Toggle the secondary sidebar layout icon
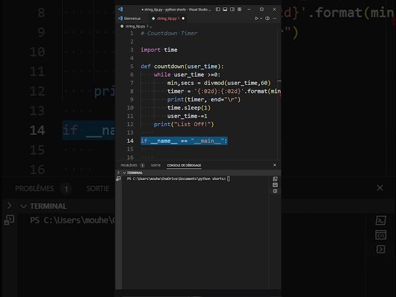Viewport: 396px width, 297px height. (232, 9)
